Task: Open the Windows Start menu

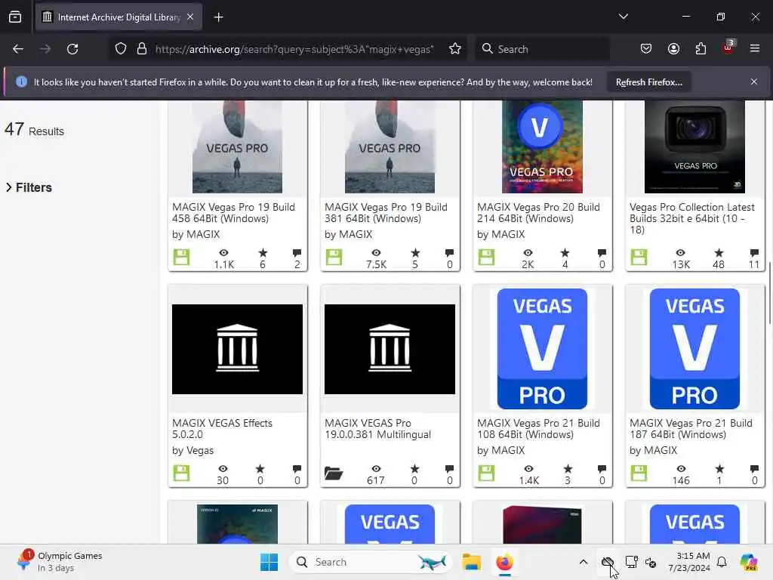Action: coord(269,562)
